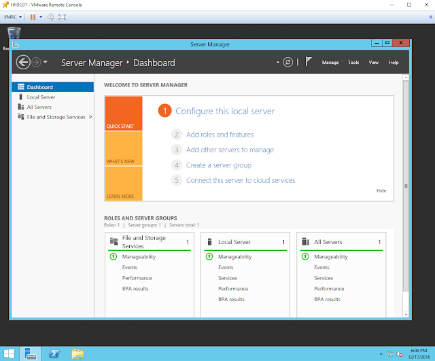Open the dropdown arrow left of refresh

coord(277,63)
